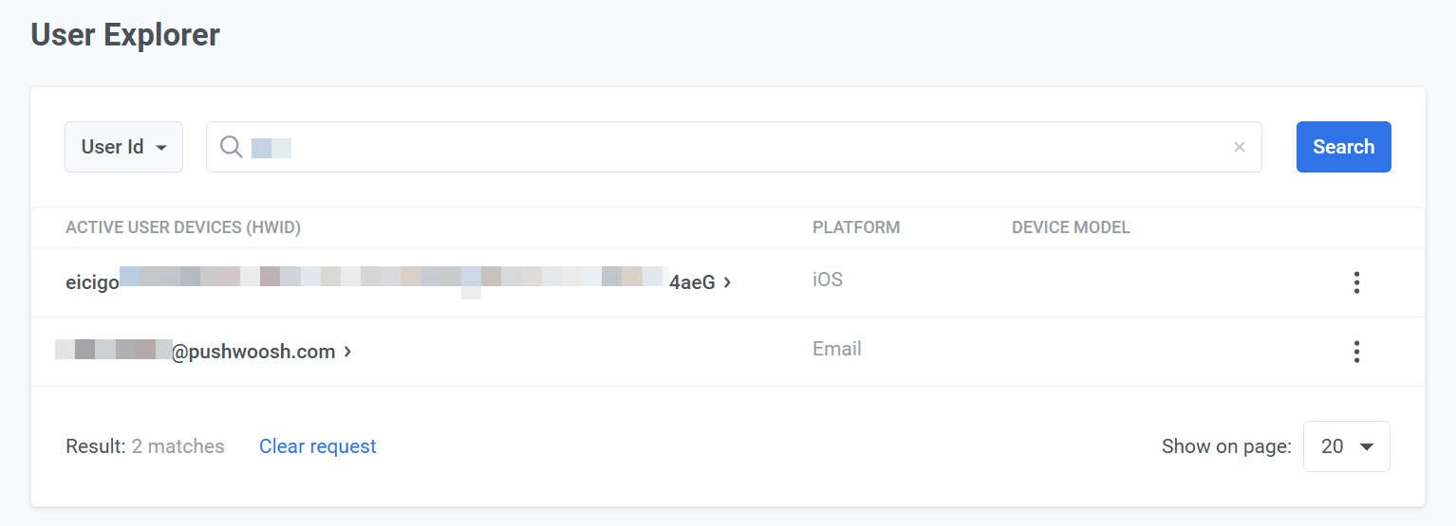Click the Device Model column header
The image size is (1456, 526).
point(1071,227)
